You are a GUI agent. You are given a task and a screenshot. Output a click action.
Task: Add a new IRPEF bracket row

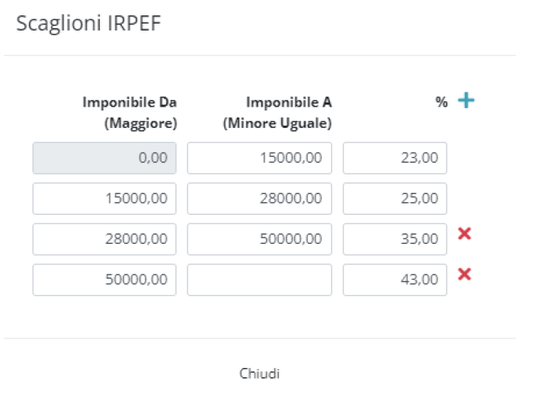[466, 101]
